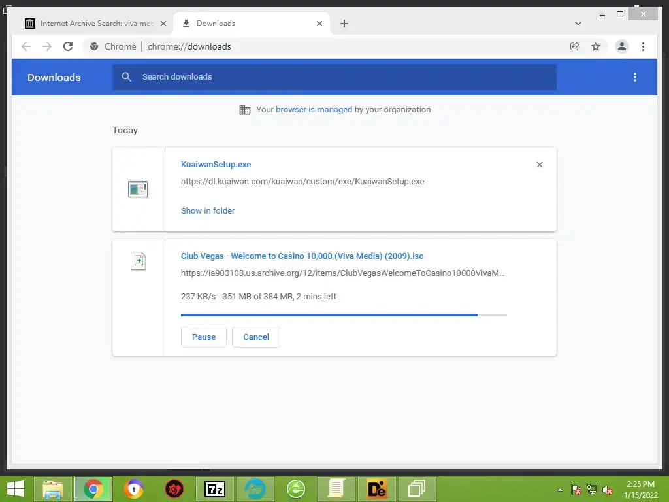The image size is (669, 502).
Task: Click the Search downloads field
Action: (334, 77)
